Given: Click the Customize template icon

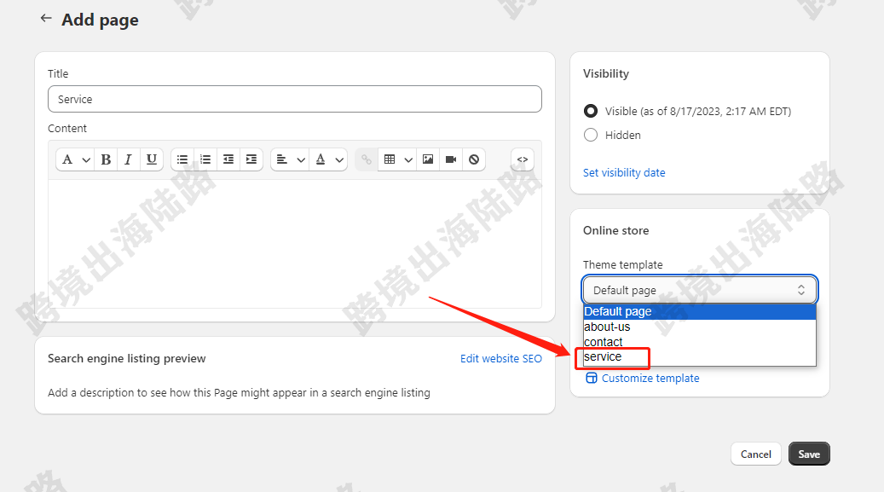Looking at the screenshot, I should (592, 378).
